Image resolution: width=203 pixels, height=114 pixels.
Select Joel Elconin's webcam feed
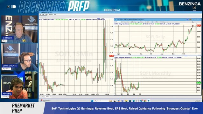(x=19, y=29)
